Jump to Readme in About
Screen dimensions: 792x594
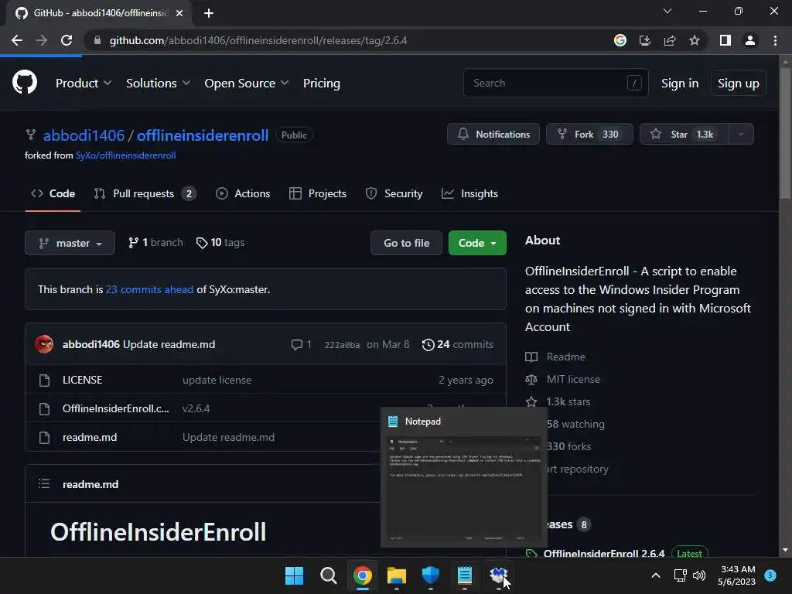click(x=555, y=357)
